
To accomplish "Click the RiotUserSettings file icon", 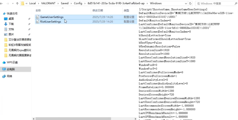I will point(37,22).
